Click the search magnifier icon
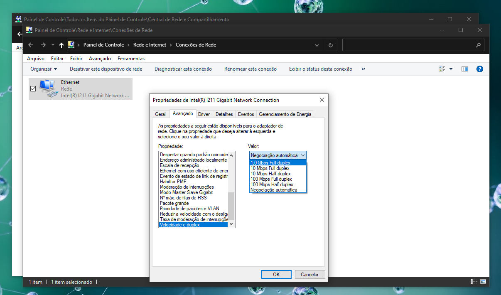 (478, 45)
